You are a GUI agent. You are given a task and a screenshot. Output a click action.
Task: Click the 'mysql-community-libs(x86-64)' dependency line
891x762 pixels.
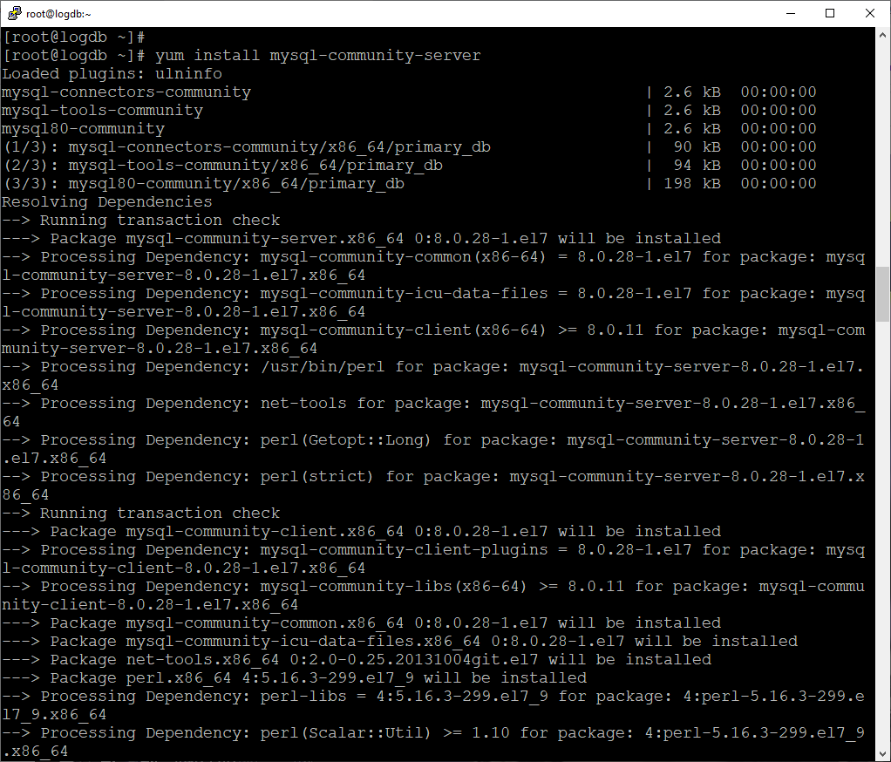[433, 595]
